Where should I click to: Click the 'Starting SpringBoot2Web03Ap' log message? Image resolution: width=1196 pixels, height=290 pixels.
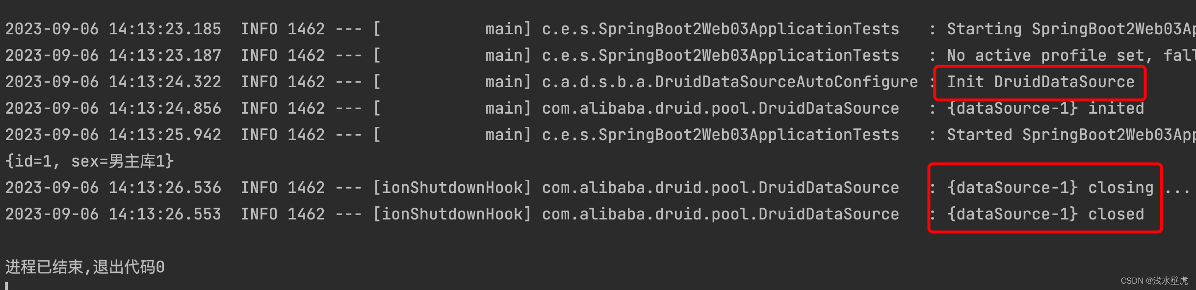1069,29
